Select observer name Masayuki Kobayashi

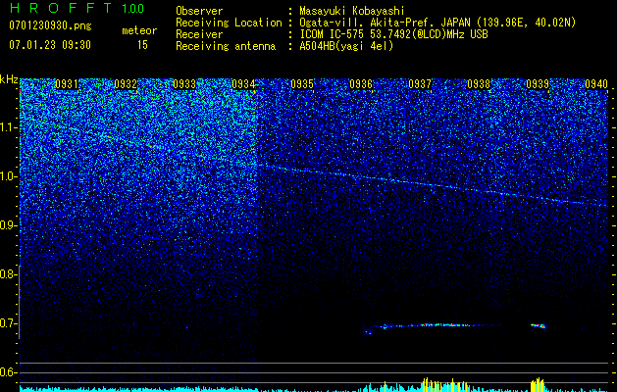tap(352, 11)
